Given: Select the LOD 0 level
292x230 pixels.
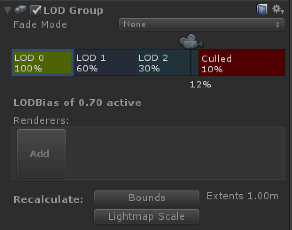Looking at the screenshot, I should pyautogui.click(x=43, y=63).
